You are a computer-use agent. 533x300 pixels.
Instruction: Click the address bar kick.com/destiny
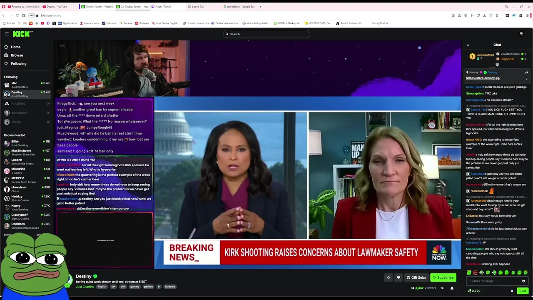(51, 15)
